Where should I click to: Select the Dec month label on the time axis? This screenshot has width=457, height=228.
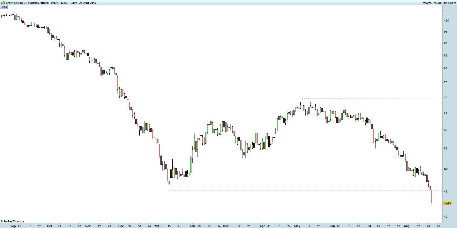(121, 226)
